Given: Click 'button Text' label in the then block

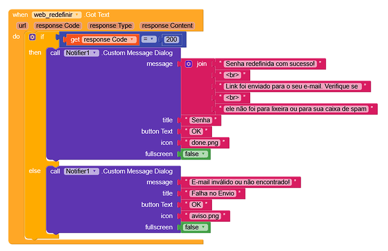Looking at the screenshot, I should [157, 131].
